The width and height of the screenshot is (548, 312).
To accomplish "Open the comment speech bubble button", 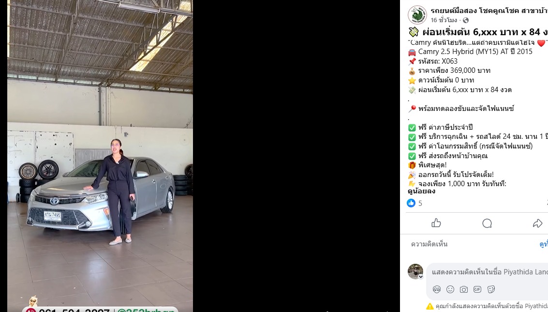I will click(x=487, y=223).
